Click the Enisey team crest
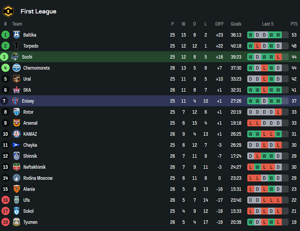The height and width of the screenshot is (231, 300). [15, 101]
